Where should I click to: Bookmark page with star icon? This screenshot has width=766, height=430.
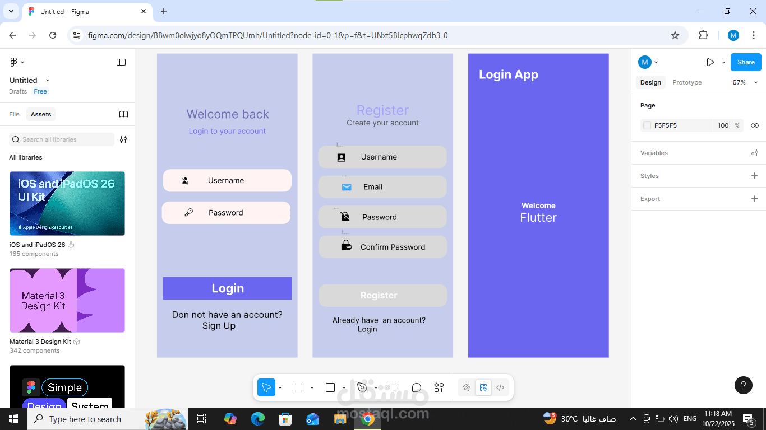pos(675,35)
